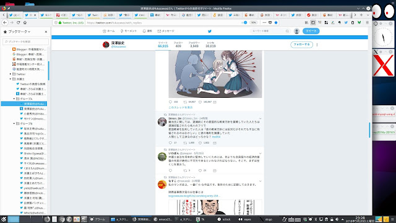Click the blue ツイート button
This screenshot has height=223, width=396.
[x=311, y=31]
